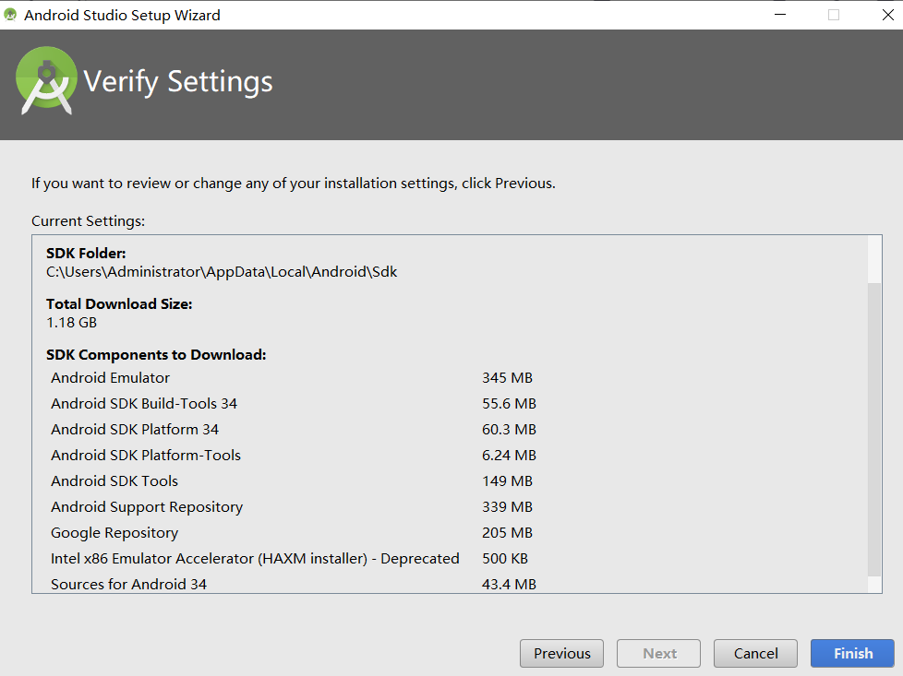Image resolution: width=903 pixels, height=676 pixels.
Task: Click the settings list vertical scrollbar
Action: coord(874,429)
